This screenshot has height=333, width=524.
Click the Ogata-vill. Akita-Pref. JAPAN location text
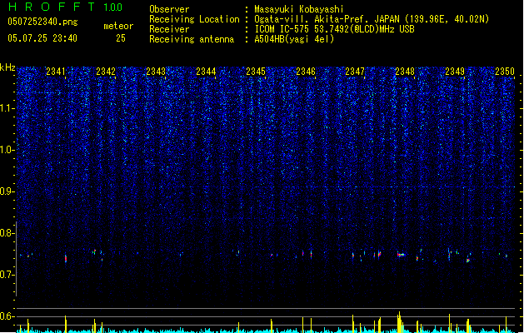click(x=372, y=19)
